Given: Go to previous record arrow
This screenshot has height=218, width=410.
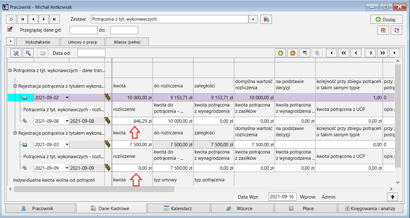Looking at the screenshot, I should pyautogui.click(x=33, y=19).
